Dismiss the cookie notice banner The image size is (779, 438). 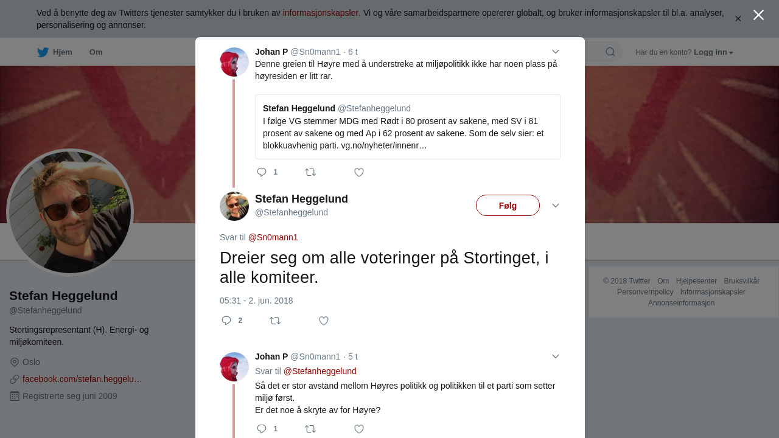click(738, 19)
